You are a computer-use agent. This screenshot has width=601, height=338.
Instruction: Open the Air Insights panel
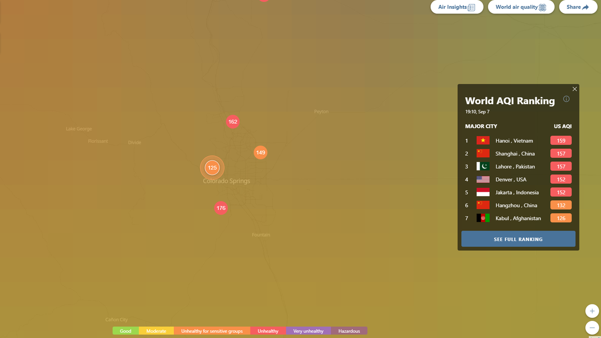(x=456, y=7)
